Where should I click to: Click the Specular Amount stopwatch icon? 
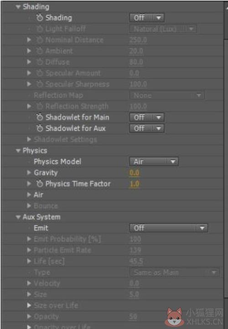click(x=40, y=73)
